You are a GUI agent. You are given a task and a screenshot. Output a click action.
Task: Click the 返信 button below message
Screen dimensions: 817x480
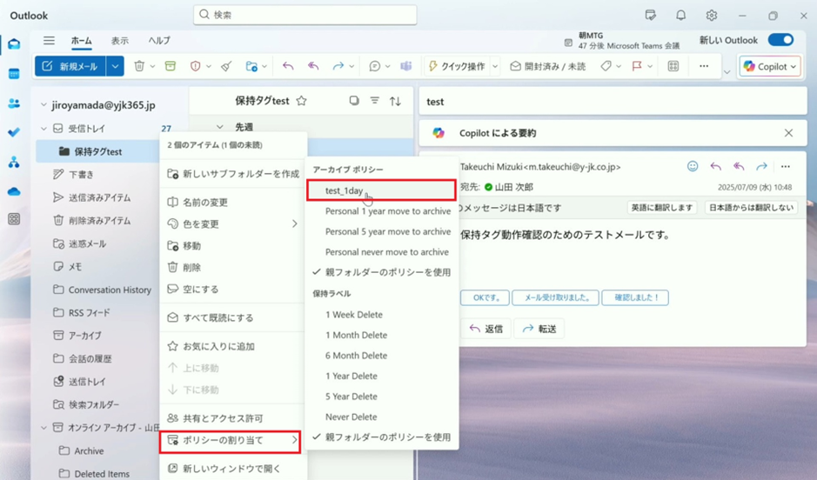[486, 329]
